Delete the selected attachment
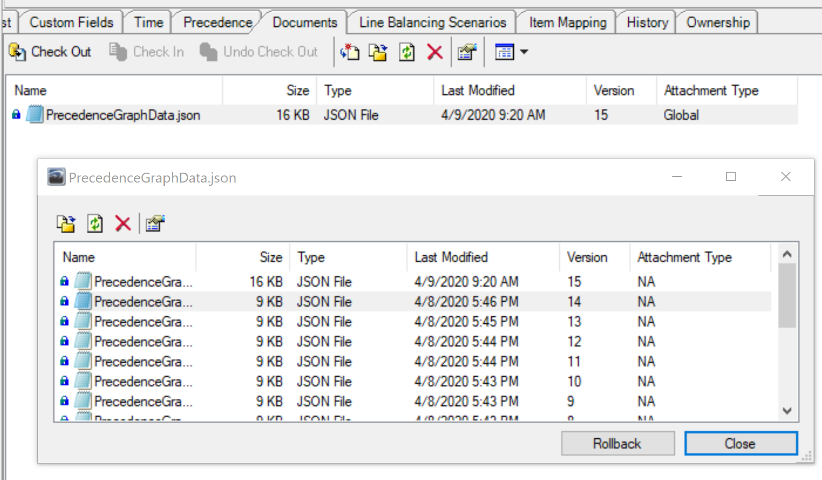The width and height of the screenshot is (822, 480). [x=434, y=52]
